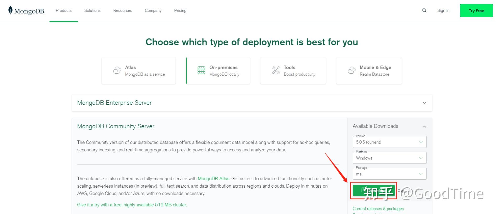The height and width of the screenshot is (214, 496).
Task: Click the Tools wrench icon
Action: [x=276, y=70]
